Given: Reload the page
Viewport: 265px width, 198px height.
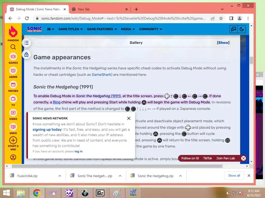Looking at the screenshot, I should 27,18.
